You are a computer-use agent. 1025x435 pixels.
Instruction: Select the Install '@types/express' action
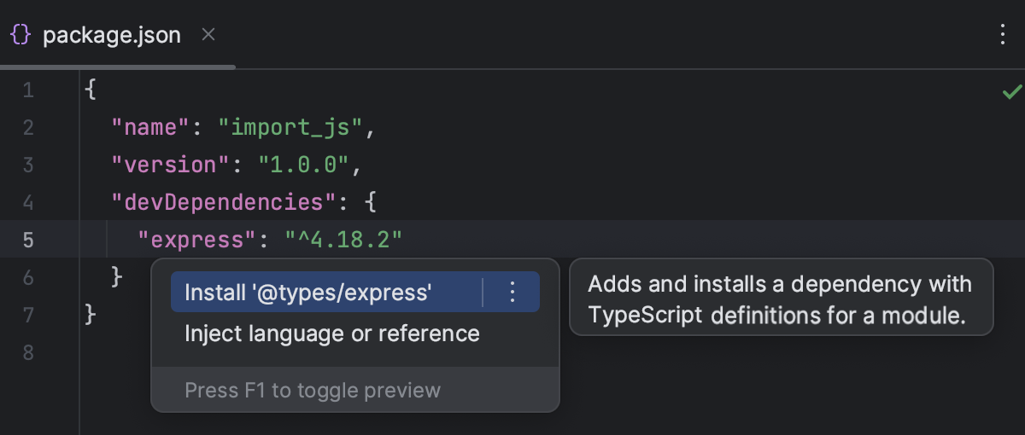click(307, 293)
